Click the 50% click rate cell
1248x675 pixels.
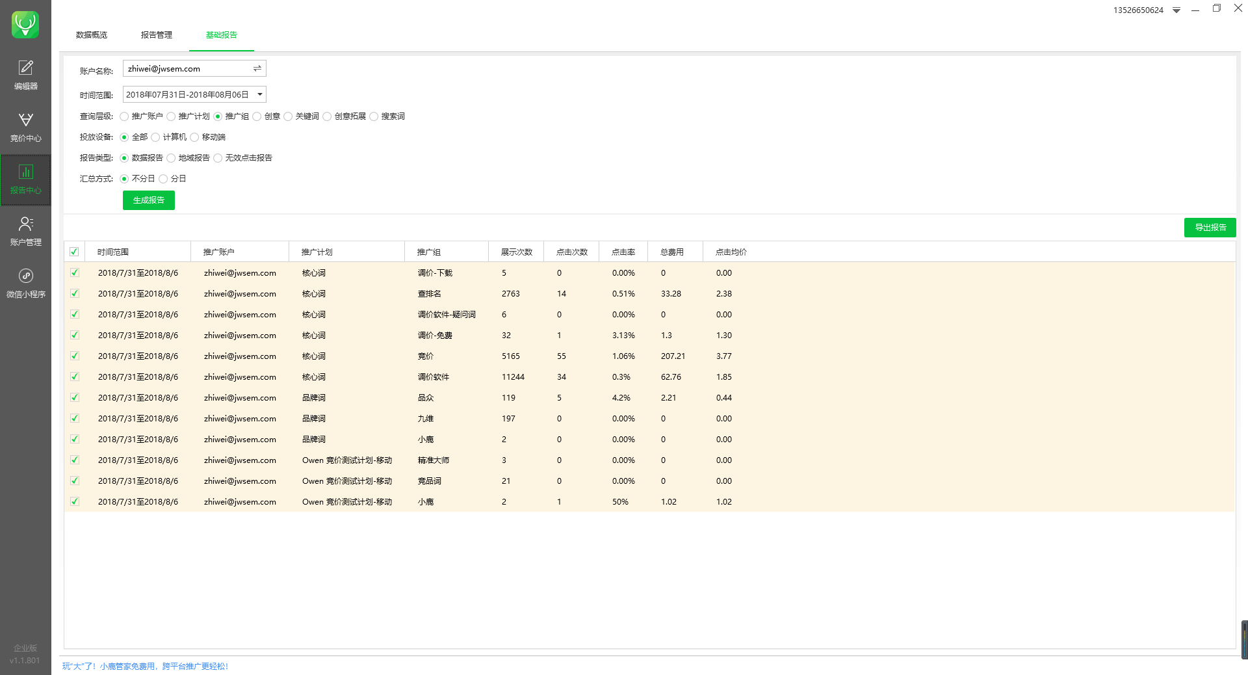click(620, 502)
